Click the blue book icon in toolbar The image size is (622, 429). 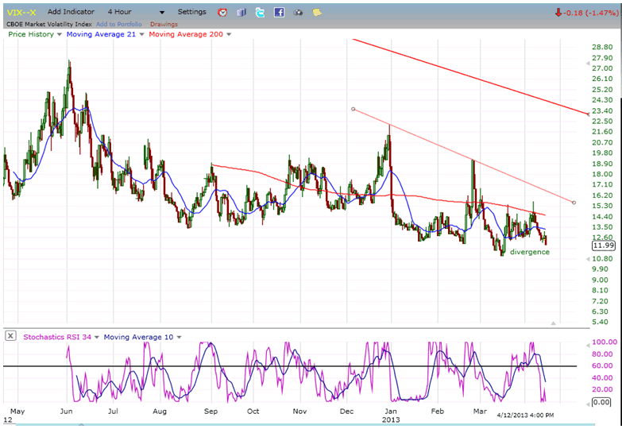241,13
